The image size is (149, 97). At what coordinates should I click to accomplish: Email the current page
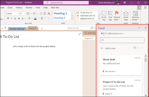126,16
